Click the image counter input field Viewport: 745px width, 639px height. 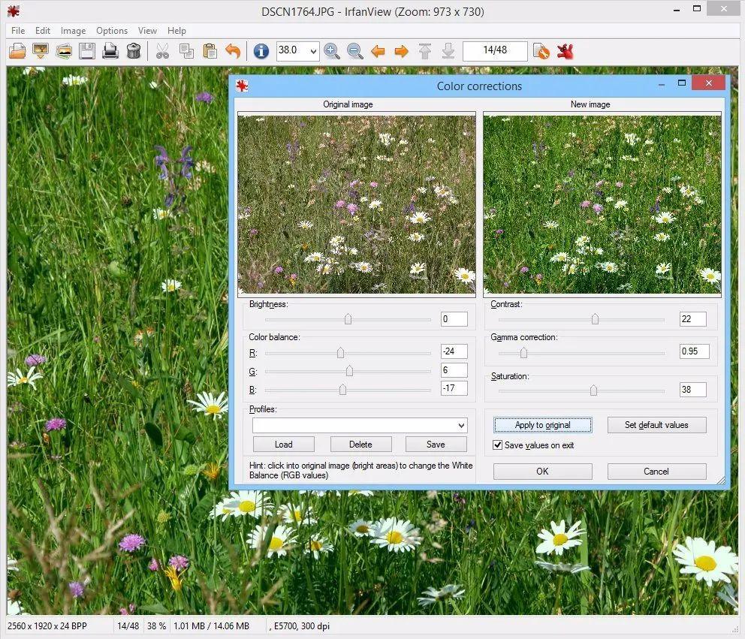pyautogui.click(x=495, y=51)
